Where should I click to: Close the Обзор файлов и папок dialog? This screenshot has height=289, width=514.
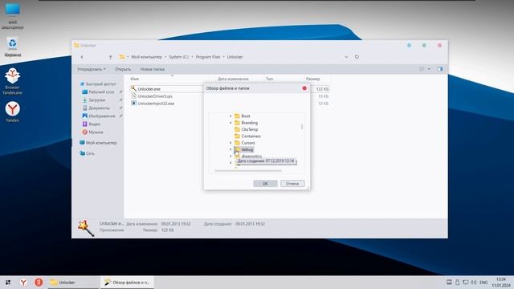[304, 88]
